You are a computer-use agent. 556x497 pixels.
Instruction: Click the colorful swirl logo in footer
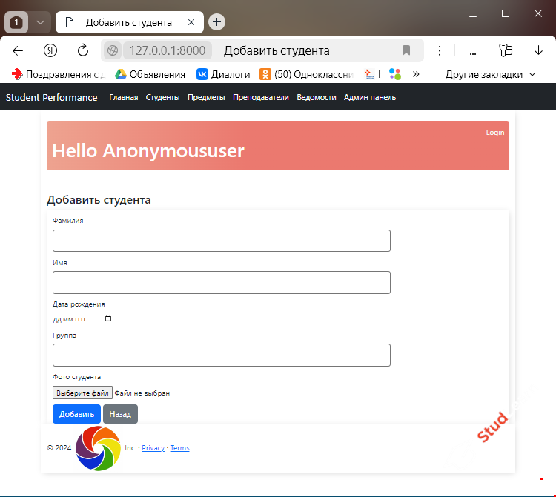pos(98,448)
